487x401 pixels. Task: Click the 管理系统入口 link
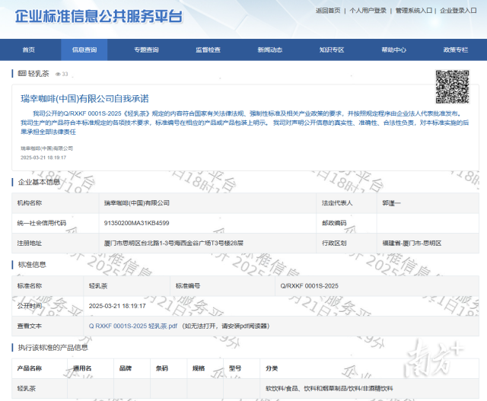pos(413,11)
